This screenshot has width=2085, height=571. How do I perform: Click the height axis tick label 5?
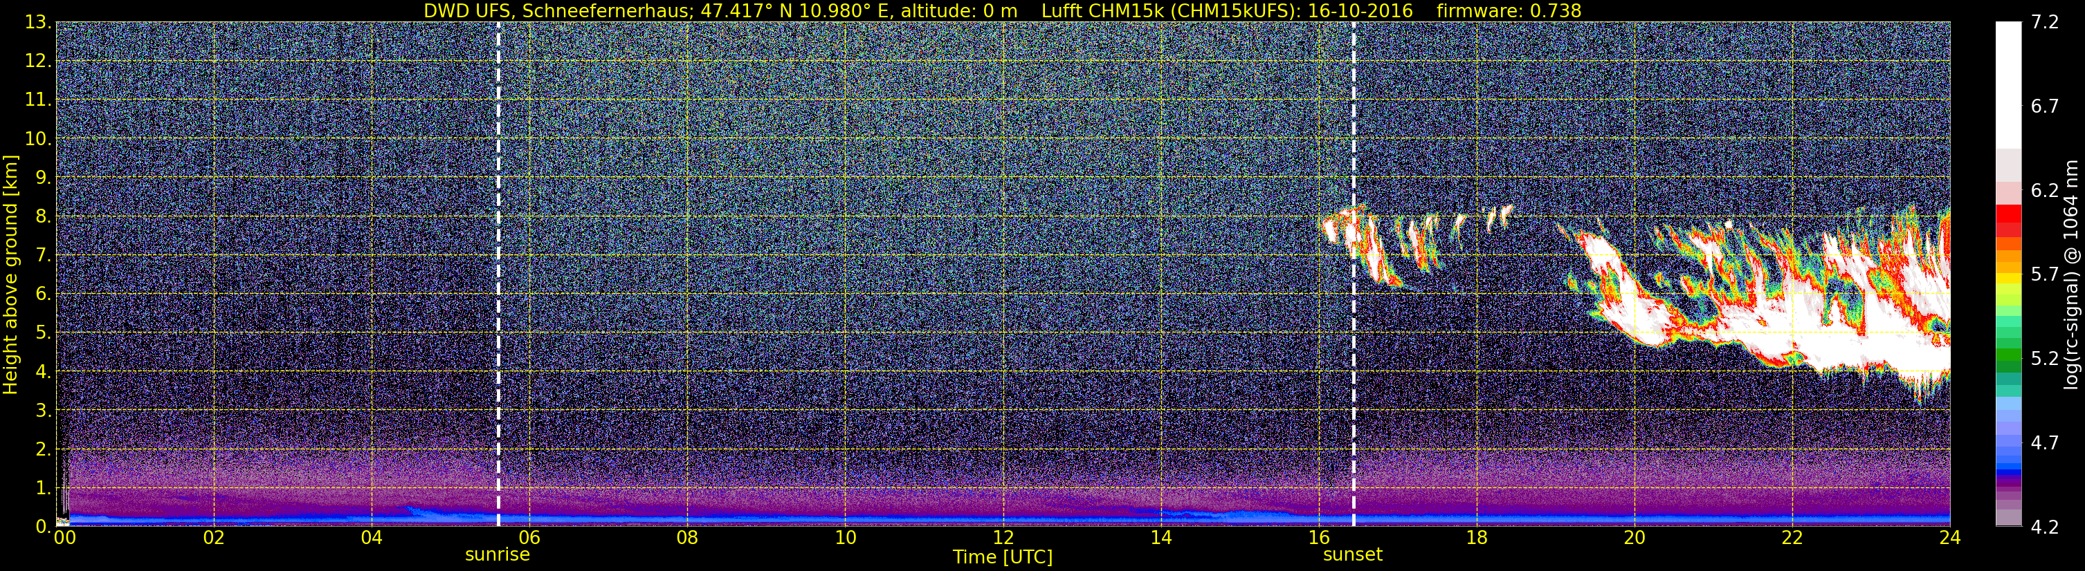(43, 333)
